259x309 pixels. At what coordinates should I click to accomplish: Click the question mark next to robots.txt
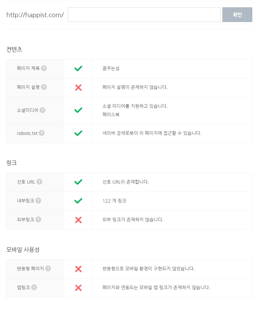[x=42, y=133]
